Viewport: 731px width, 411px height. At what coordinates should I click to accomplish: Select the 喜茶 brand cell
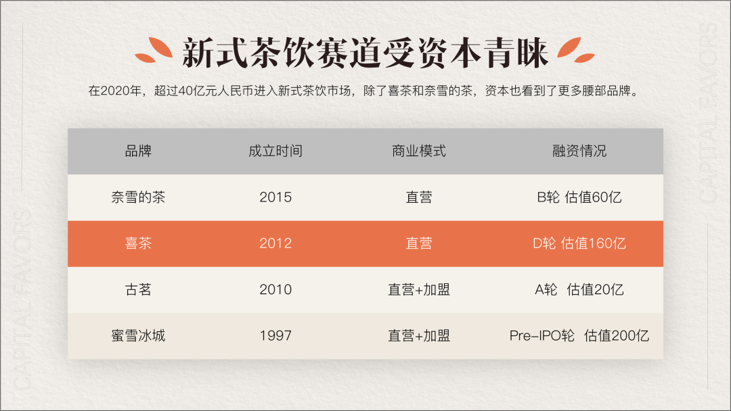[x=138, y=243]
